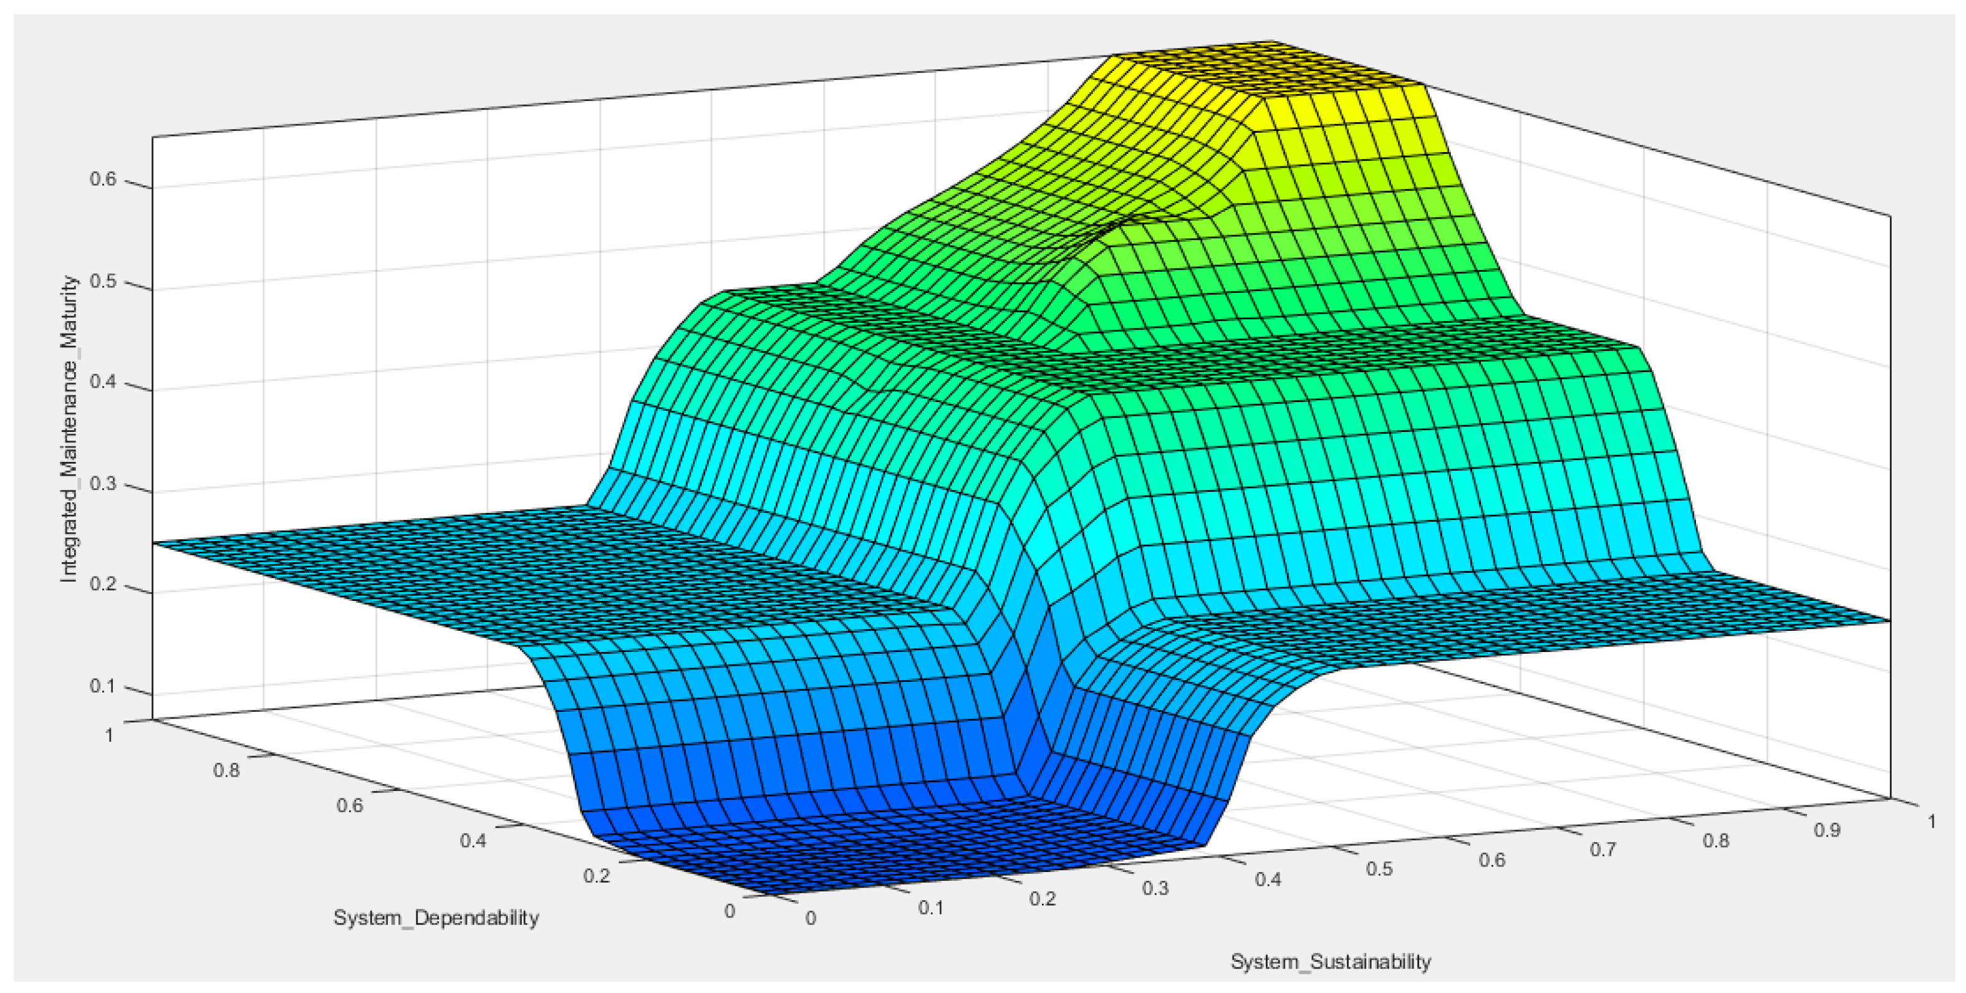
Task: Click the System_Sustainability axis label
Action: [1330, 962]
